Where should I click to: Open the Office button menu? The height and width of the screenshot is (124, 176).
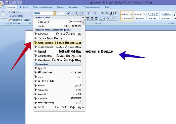pyautogui.click(x=1, y=4)
